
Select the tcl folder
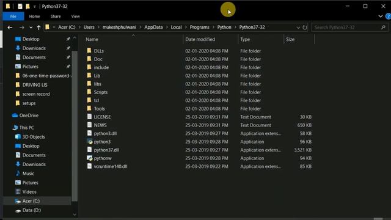coord(97,100)
